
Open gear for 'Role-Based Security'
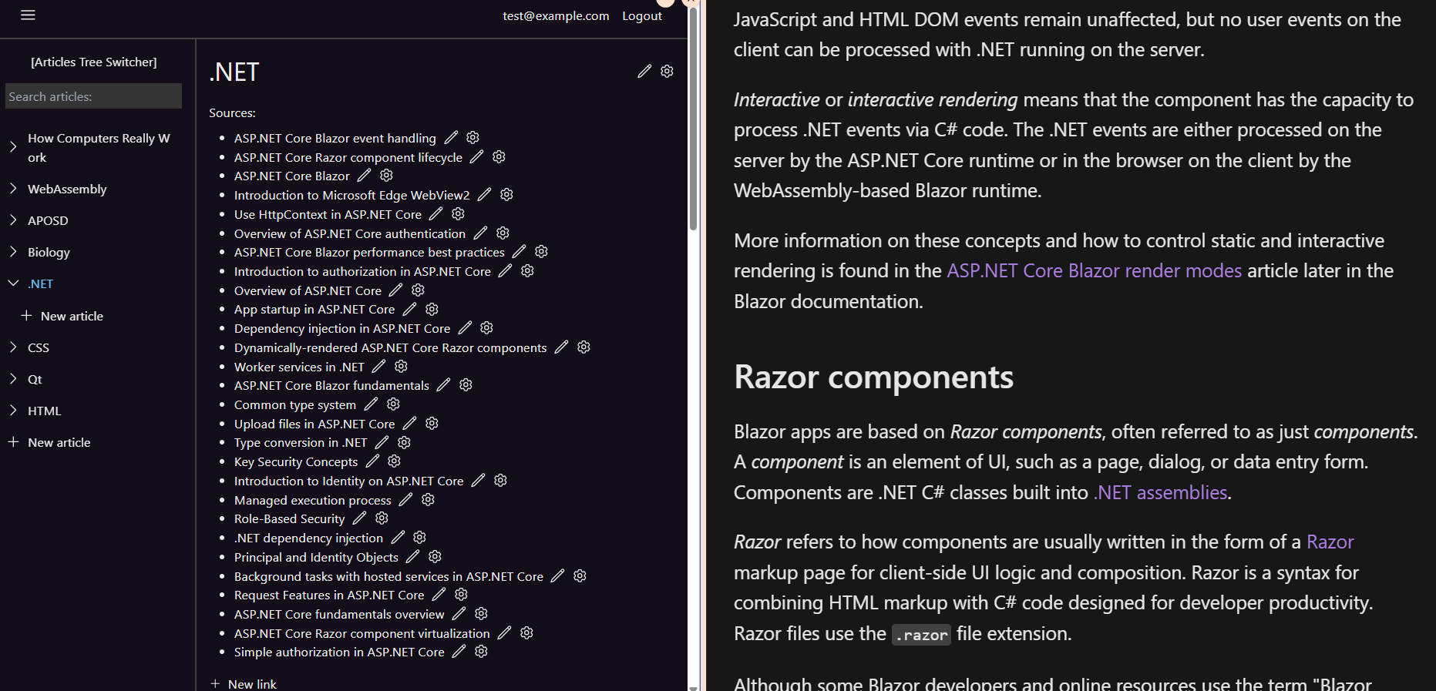382,518
